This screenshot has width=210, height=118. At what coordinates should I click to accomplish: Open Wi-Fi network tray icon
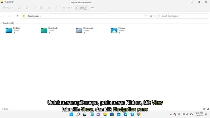pos(184,114)
